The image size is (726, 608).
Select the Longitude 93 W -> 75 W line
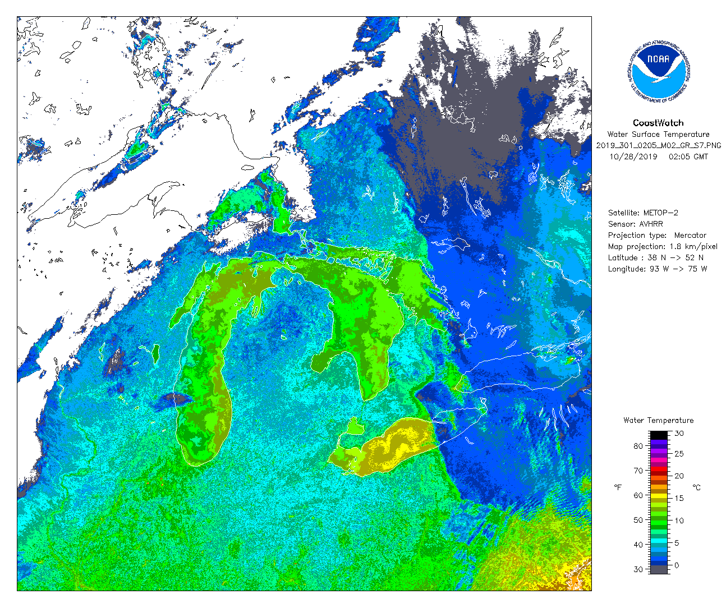click(x=657, y=269)
